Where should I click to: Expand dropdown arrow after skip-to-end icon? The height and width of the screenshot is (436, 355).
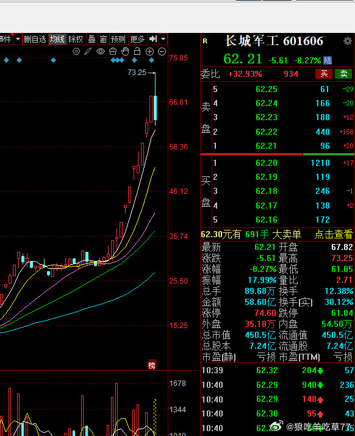[x=163, y=39]
